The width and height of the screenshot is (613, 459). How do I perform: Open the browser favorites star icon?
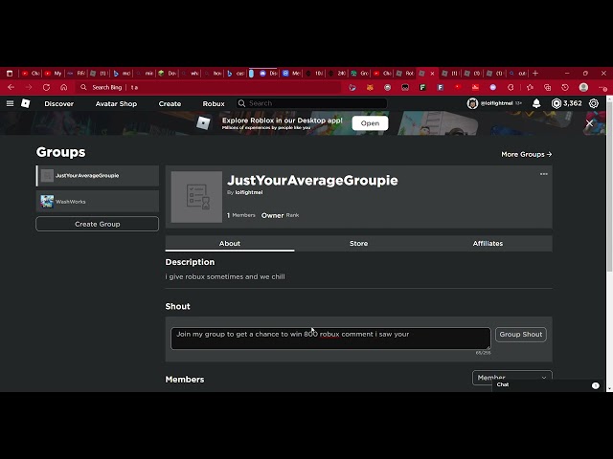click(530, 87)
